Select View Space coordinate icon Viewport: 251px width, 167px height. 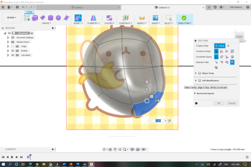click(222, 57)
